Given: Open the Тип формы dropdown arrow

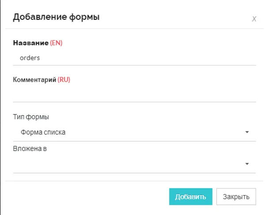Looking at the screenshot, I should point(247,132).
